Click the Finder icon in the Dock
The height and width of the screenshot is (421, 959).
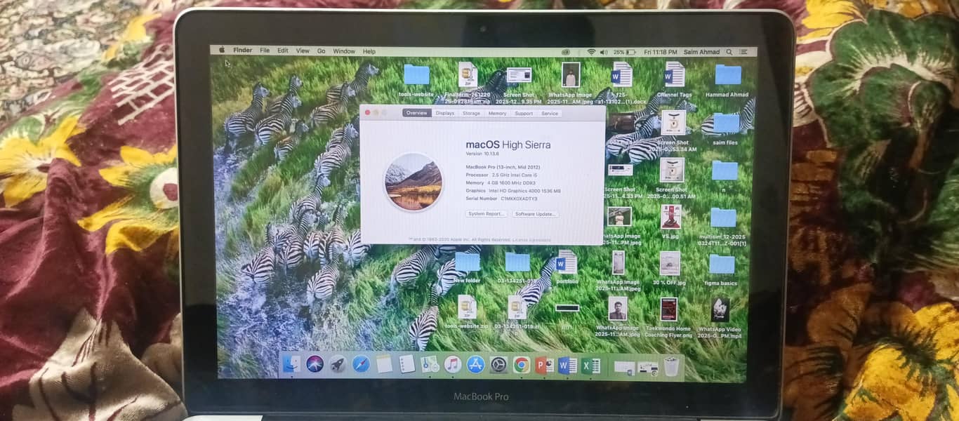(x=293, y=363)
